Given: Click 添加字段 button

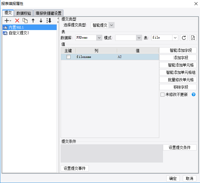Looking at the screenshot, I should point(178,58).
